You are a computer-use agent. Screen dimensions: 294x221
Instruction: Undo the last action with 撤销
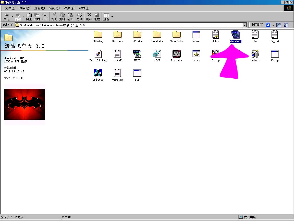(x=80, y=17)
